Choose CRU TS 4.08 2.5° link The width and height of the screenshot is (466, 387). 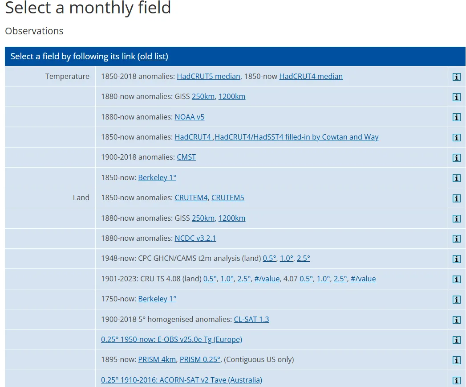[244, 279]
